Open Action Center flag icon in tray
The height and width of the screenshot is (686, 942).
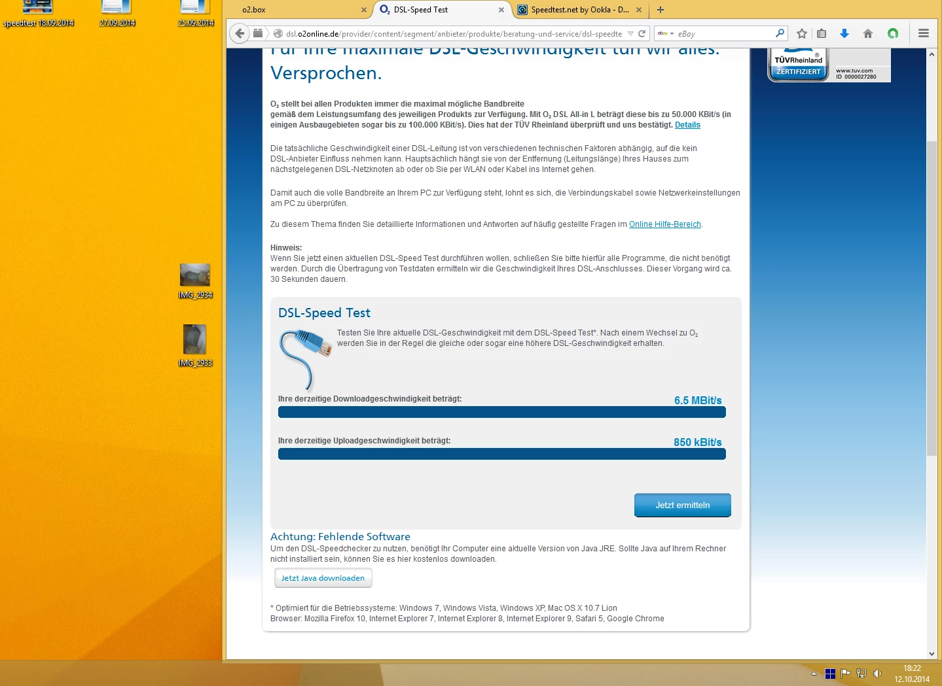pyautogui.click(x=846, y=674)
